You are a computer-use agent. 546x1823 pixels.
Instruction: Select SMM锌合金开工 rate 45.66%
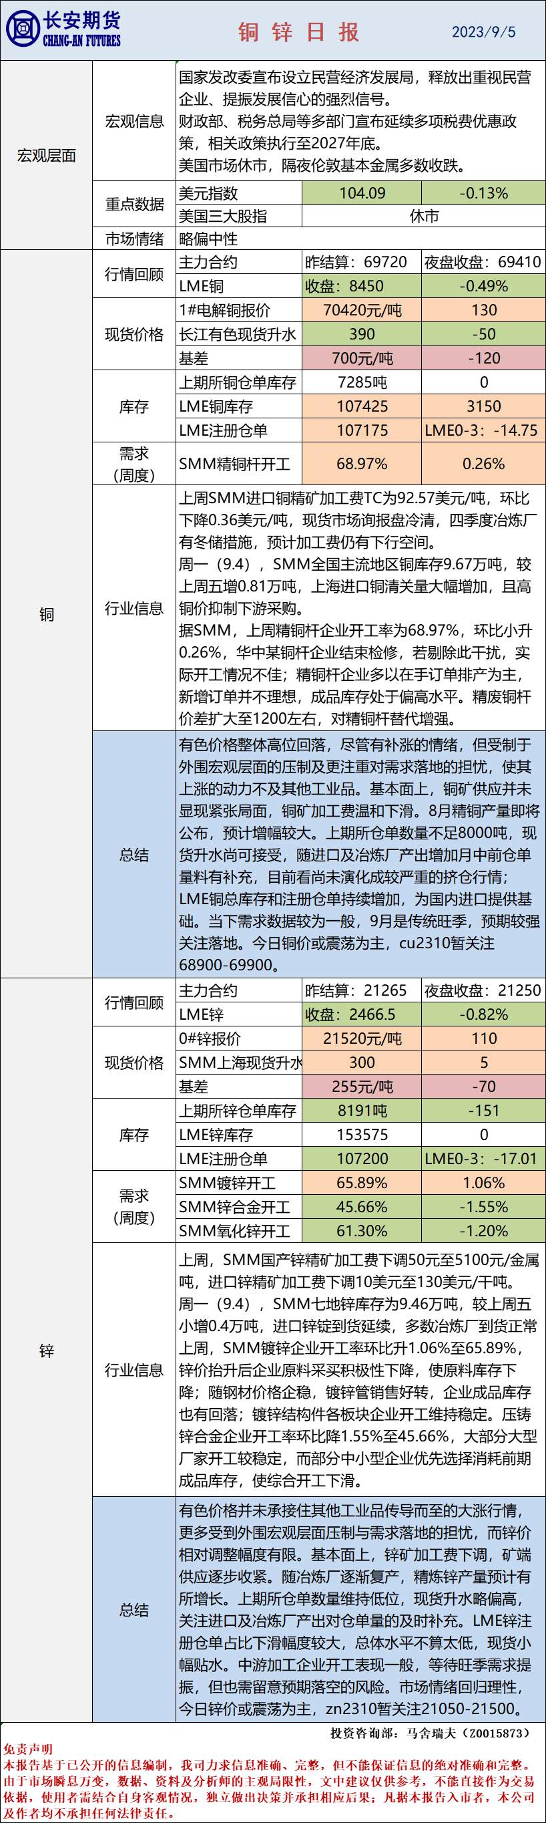point(362,1208)
